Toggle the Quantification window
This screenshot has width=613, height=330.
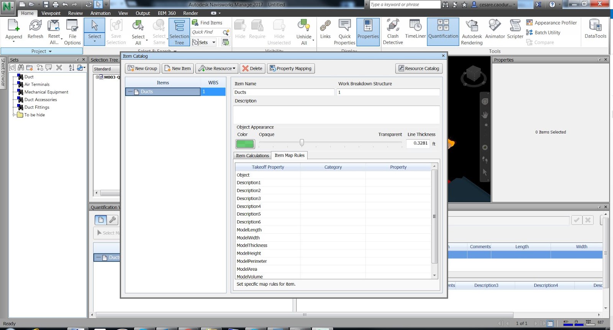coord(443,32)
